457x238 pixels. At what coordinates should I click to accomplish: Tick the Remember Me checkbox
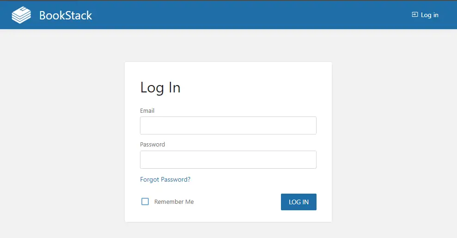[x=145, y=201]
